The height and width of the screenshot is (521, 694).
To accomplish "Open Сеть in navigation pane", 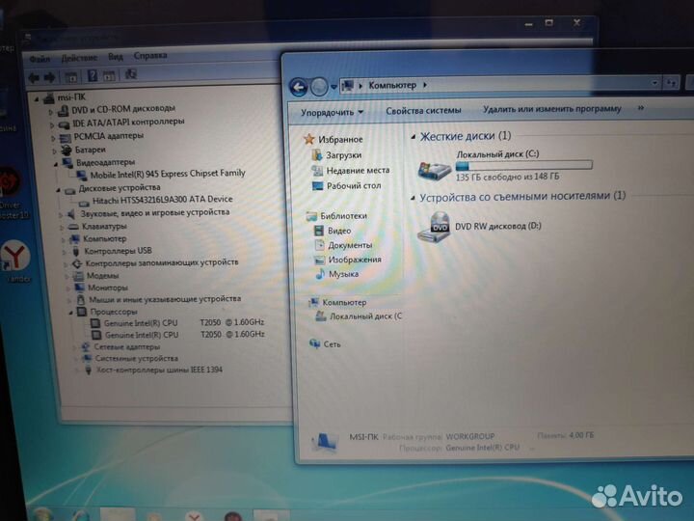I will click(x=332, y=344).
